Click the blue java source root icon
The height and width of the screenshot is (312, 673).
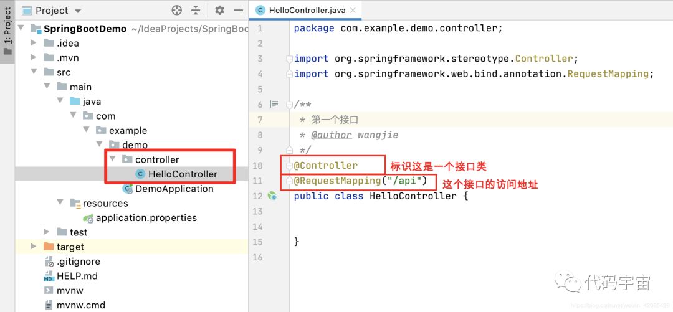click(x=75, y=102)
